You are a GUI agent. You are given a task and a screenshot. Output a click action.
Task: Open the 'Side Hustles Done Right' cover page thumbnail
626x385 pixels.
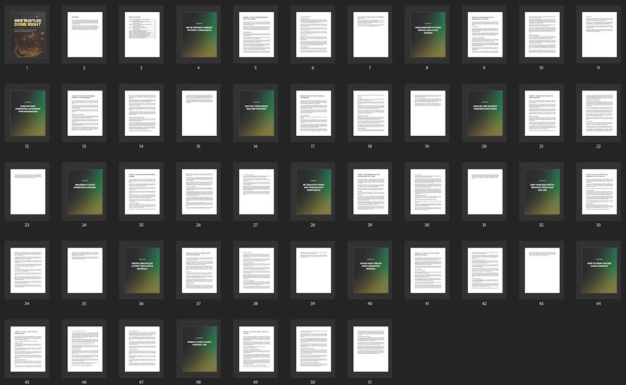coord(28,35)
